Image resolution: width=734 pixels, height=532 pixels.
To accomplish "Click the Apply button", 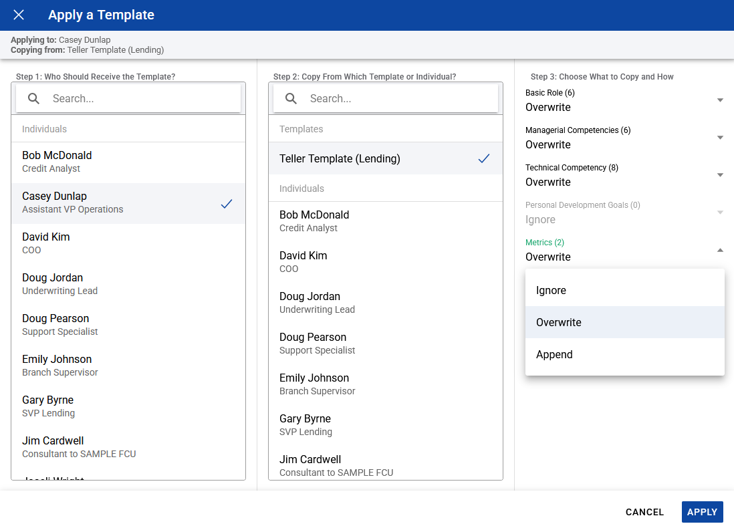I will (x=702, y=512).
